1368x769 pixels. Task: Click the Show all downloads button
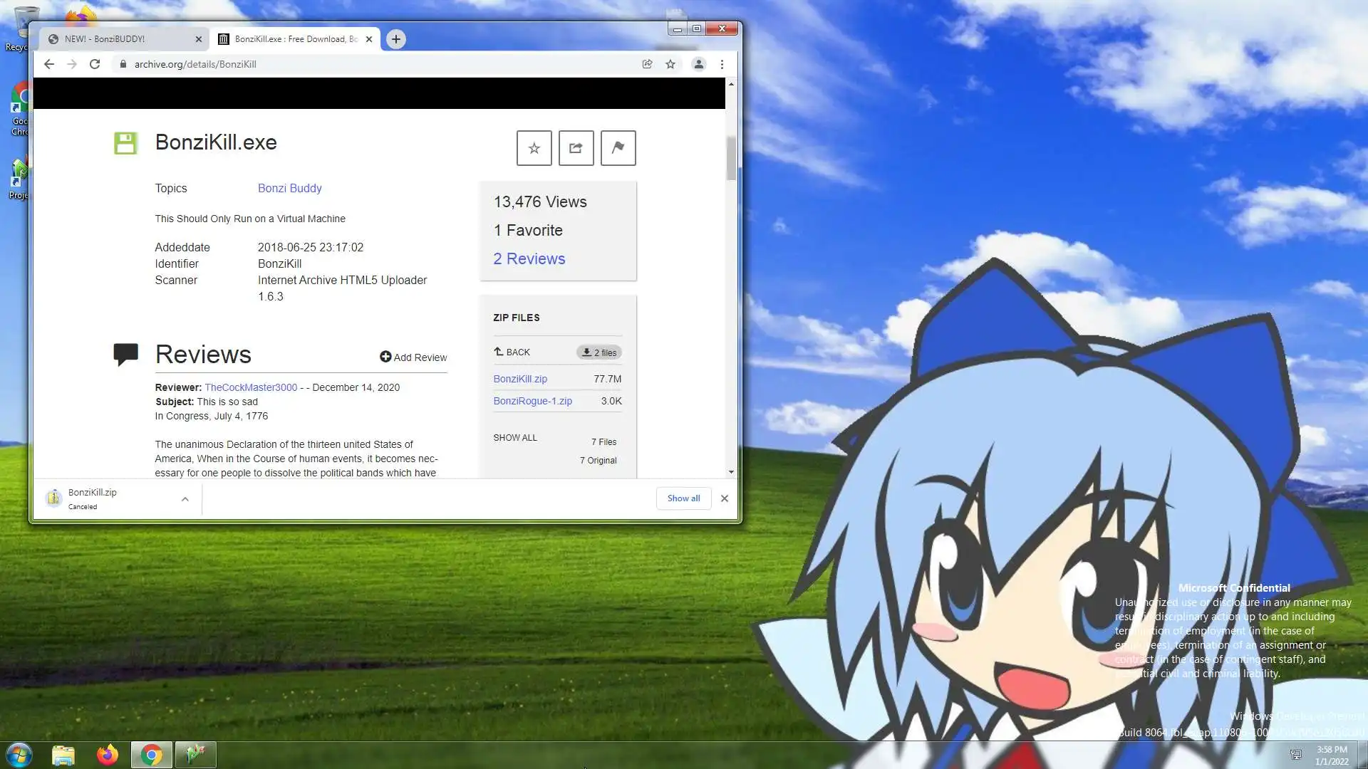click(683, 498)
